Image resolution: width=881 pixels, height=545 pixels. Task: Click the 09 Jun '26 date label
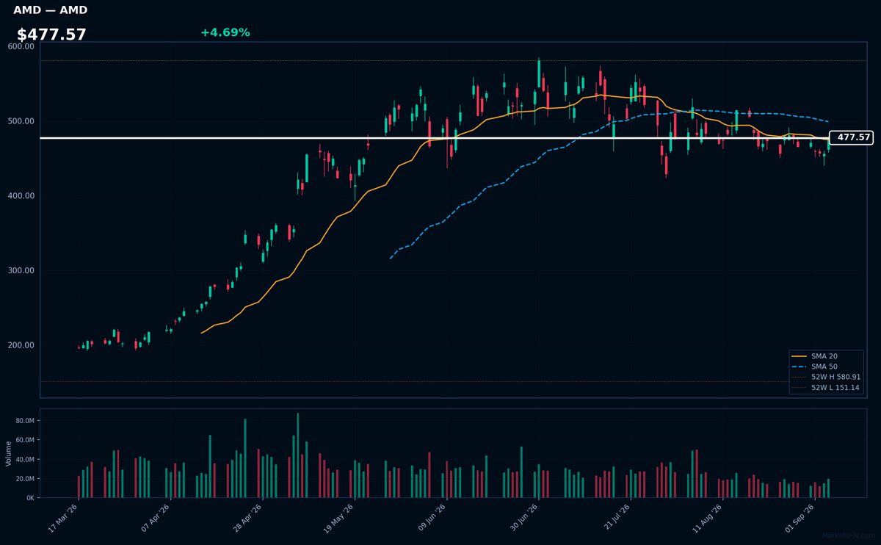(x=432, y=518)
